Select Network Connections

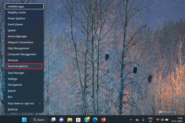[24, 42]
